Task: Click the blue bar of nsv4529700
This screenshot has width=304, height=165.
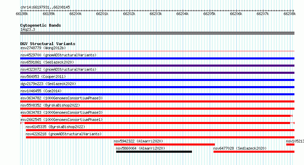Action: 157,58
